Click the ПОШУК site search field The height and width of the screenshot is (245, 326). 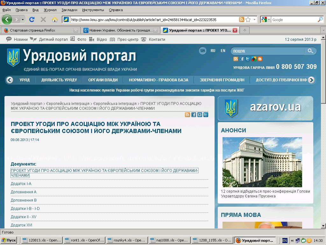coord(268,51)
